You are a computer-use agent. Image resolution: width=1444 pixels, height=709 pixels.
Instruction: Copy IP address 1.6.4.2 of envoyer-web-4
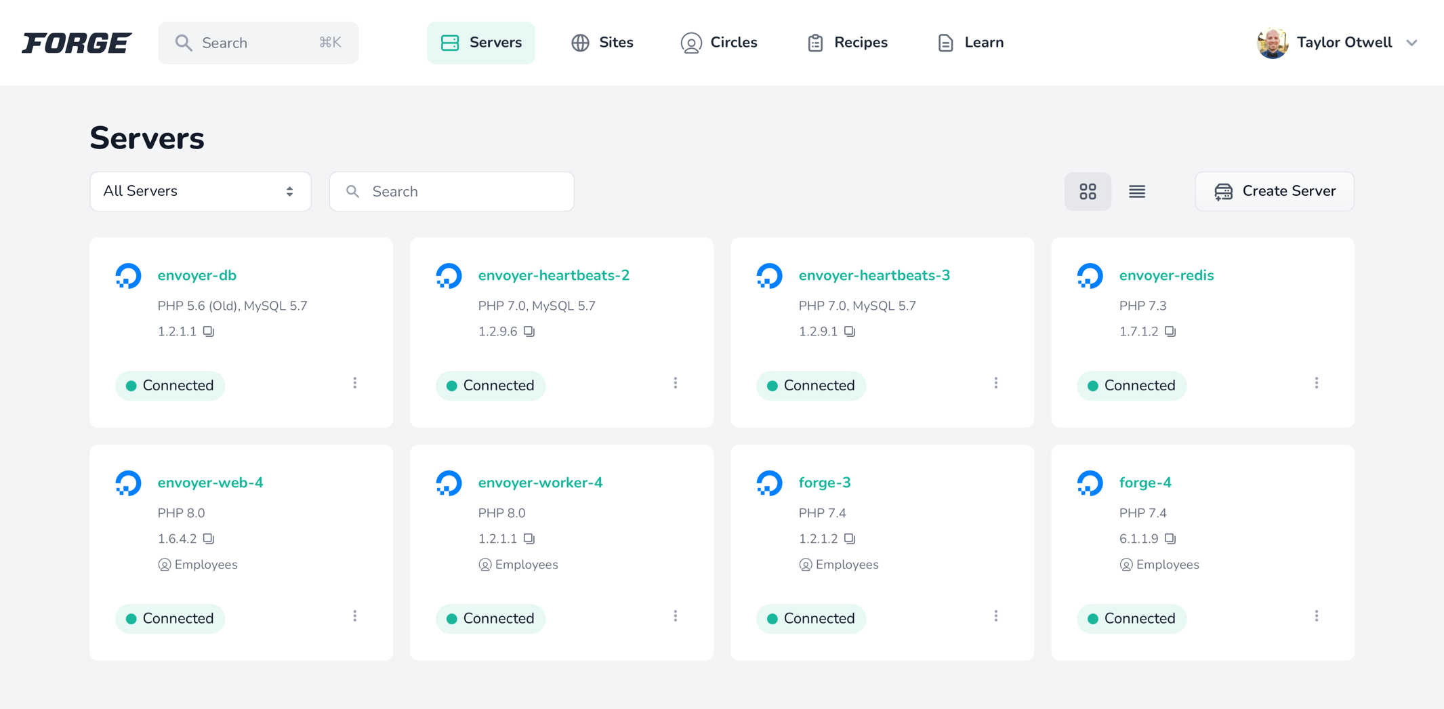tap(209, 539)
